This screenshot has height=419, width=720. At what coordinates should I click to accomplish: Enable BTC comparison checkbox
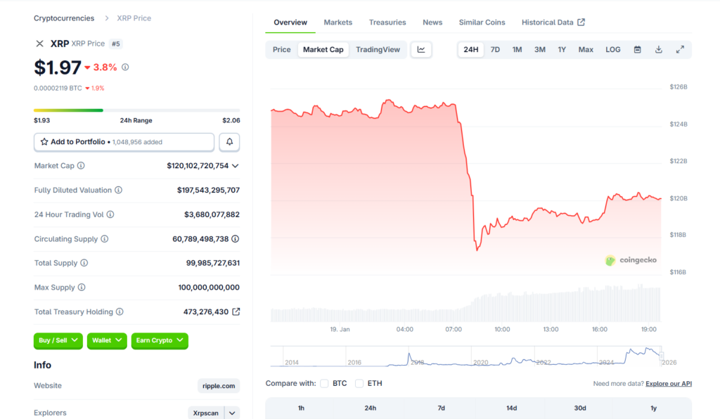(x=324, y=384)
